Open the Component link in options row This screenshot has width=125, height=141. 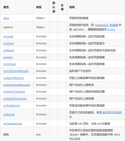102,25
